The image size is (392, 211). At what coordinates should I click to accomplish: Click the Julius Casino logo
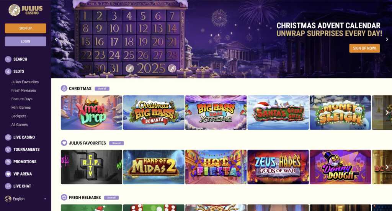(26, 10)
